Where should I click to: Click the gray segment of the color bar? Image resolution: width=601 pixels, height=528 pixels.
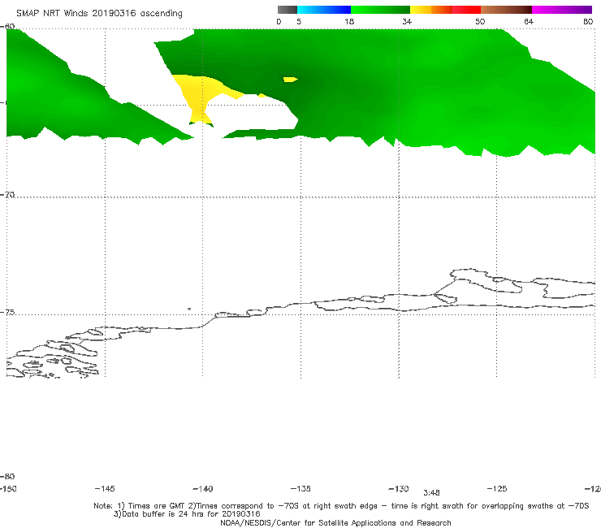click(x=288, y=10)
